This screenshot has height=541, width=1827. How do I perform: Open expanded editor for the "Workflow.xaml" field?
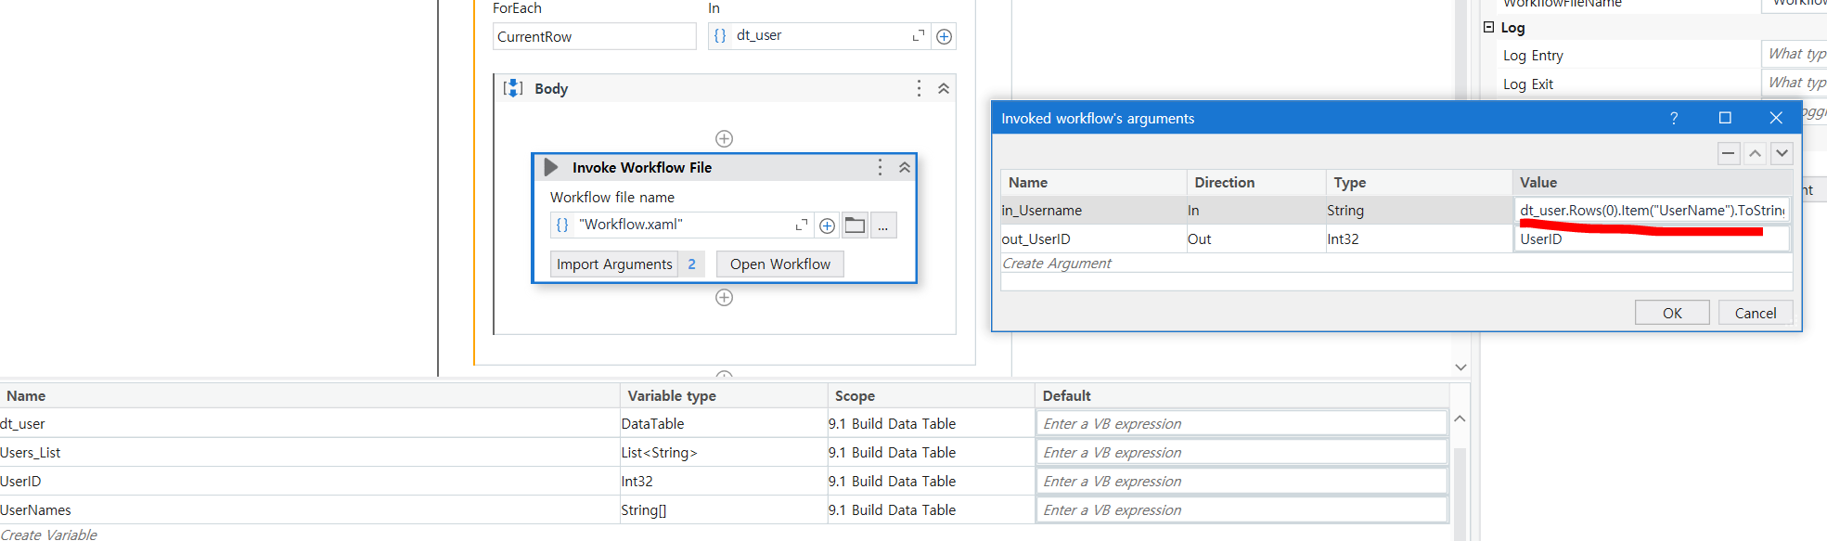click(x=801, y=225)
